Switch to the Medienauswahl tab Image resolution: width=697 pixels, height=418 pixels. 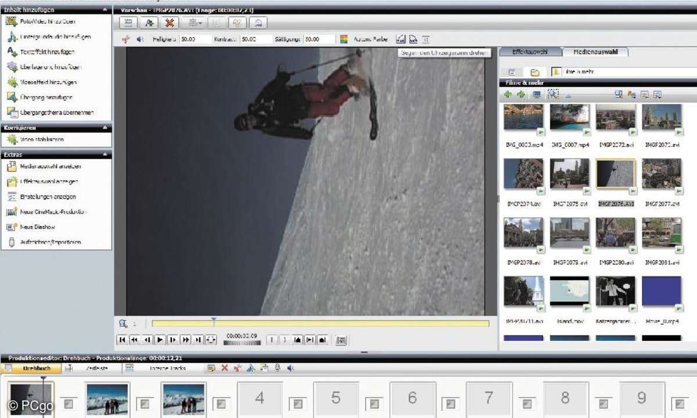pos(595,52)
